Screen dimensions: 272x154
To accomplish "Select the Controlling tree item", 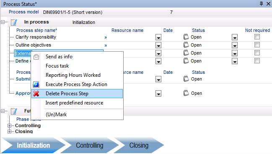I will point(28,125).
